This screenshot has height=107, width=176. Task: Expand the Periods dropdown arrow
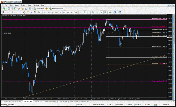[117, 12]
